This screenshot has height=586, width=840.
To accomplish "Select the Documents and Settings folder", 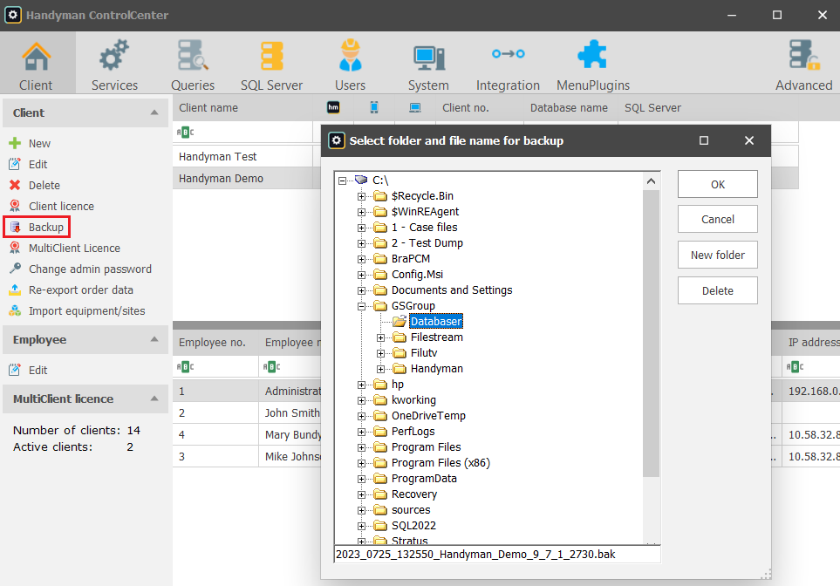I will (452, 290).
